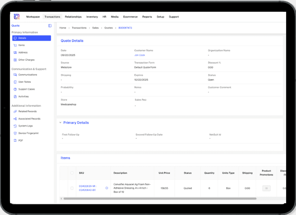Click the app logo in top-left
Image resolution: width=296 pixels, height=215 pixels.
click(x=16, y=17)
